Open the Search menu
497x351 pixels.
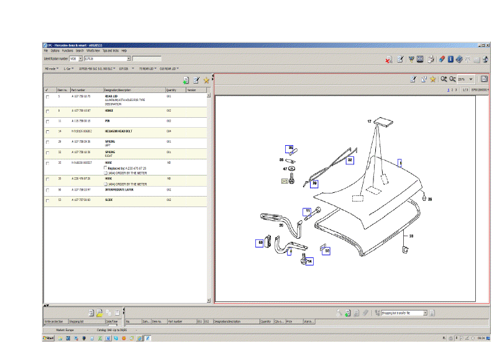tap(80, 50)
